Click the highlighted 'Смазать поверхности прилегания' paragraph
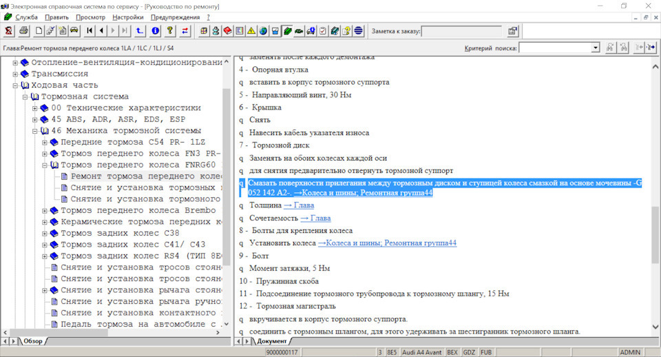 pos(441,187)
